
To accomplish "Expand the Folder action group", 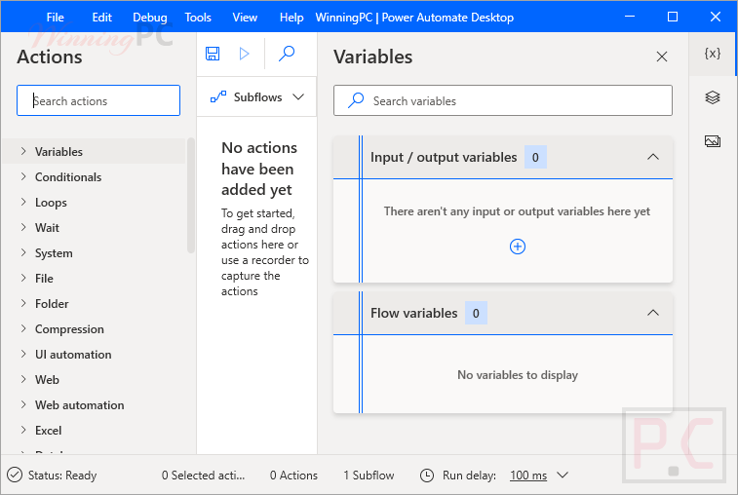I will click(x=23, y=303).
